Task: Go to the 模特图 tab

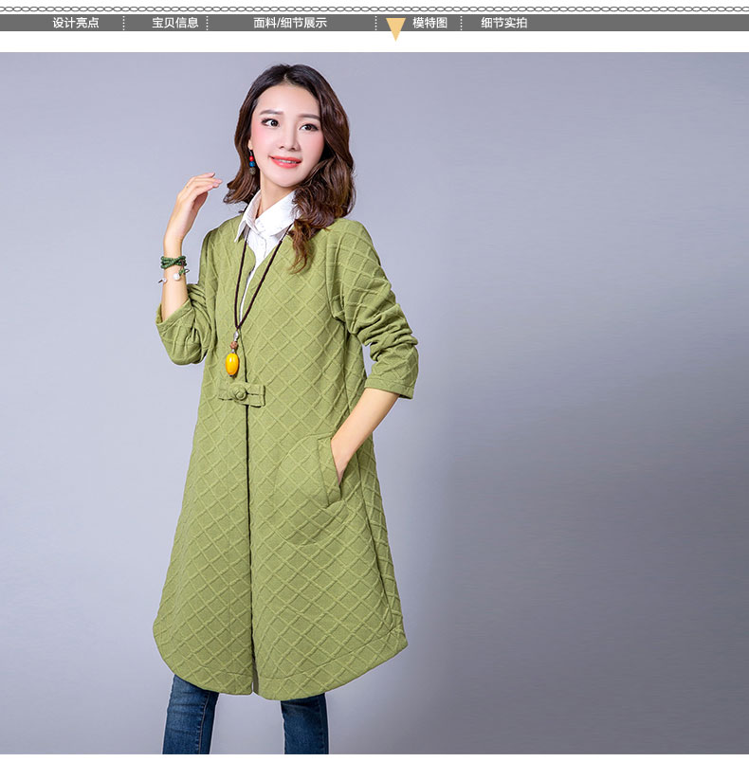Action: point(429,23)
